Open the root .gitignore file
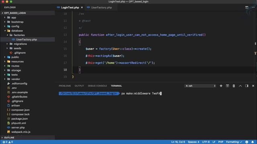The image size is (257, 144). click(x=17, y=101)
